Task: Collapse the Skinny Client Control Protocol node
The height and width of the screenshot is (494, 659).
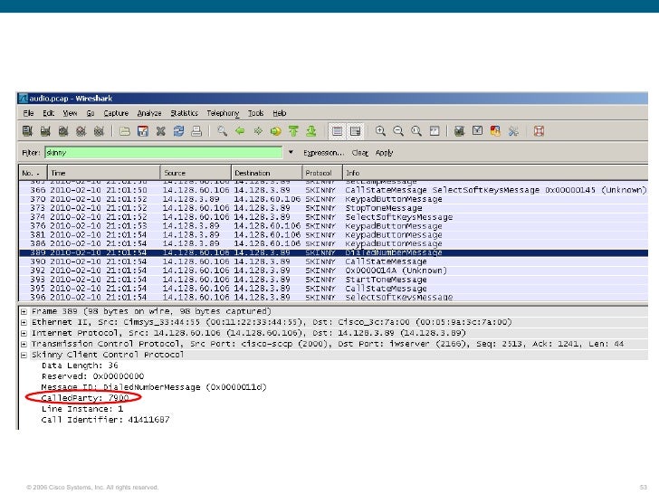Action: tap(24, 355)
